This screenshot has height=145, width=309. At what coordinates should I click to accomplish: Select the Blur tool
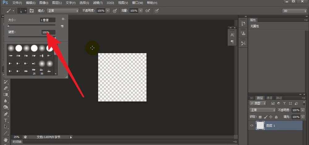click(x=6, y=101)
